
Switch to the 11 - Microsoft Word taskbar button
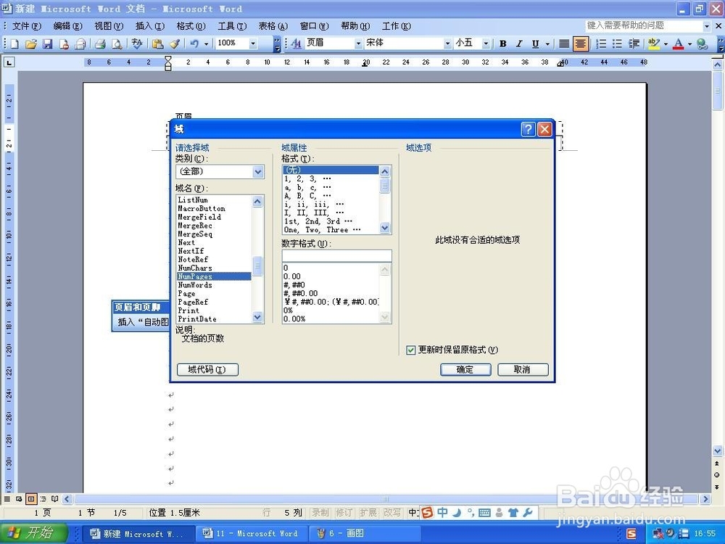[x=251, y=533]
